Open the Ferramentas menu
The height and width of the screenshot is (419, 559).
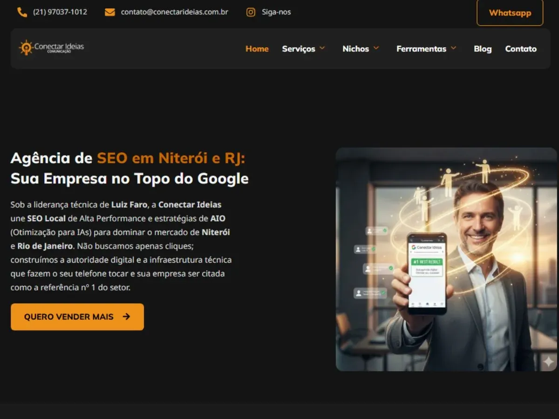click(422, 49)
